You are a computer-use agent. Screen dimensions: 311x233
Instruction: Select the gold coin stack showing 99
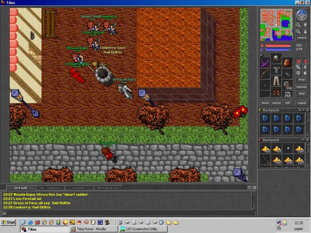click(276, 149)
